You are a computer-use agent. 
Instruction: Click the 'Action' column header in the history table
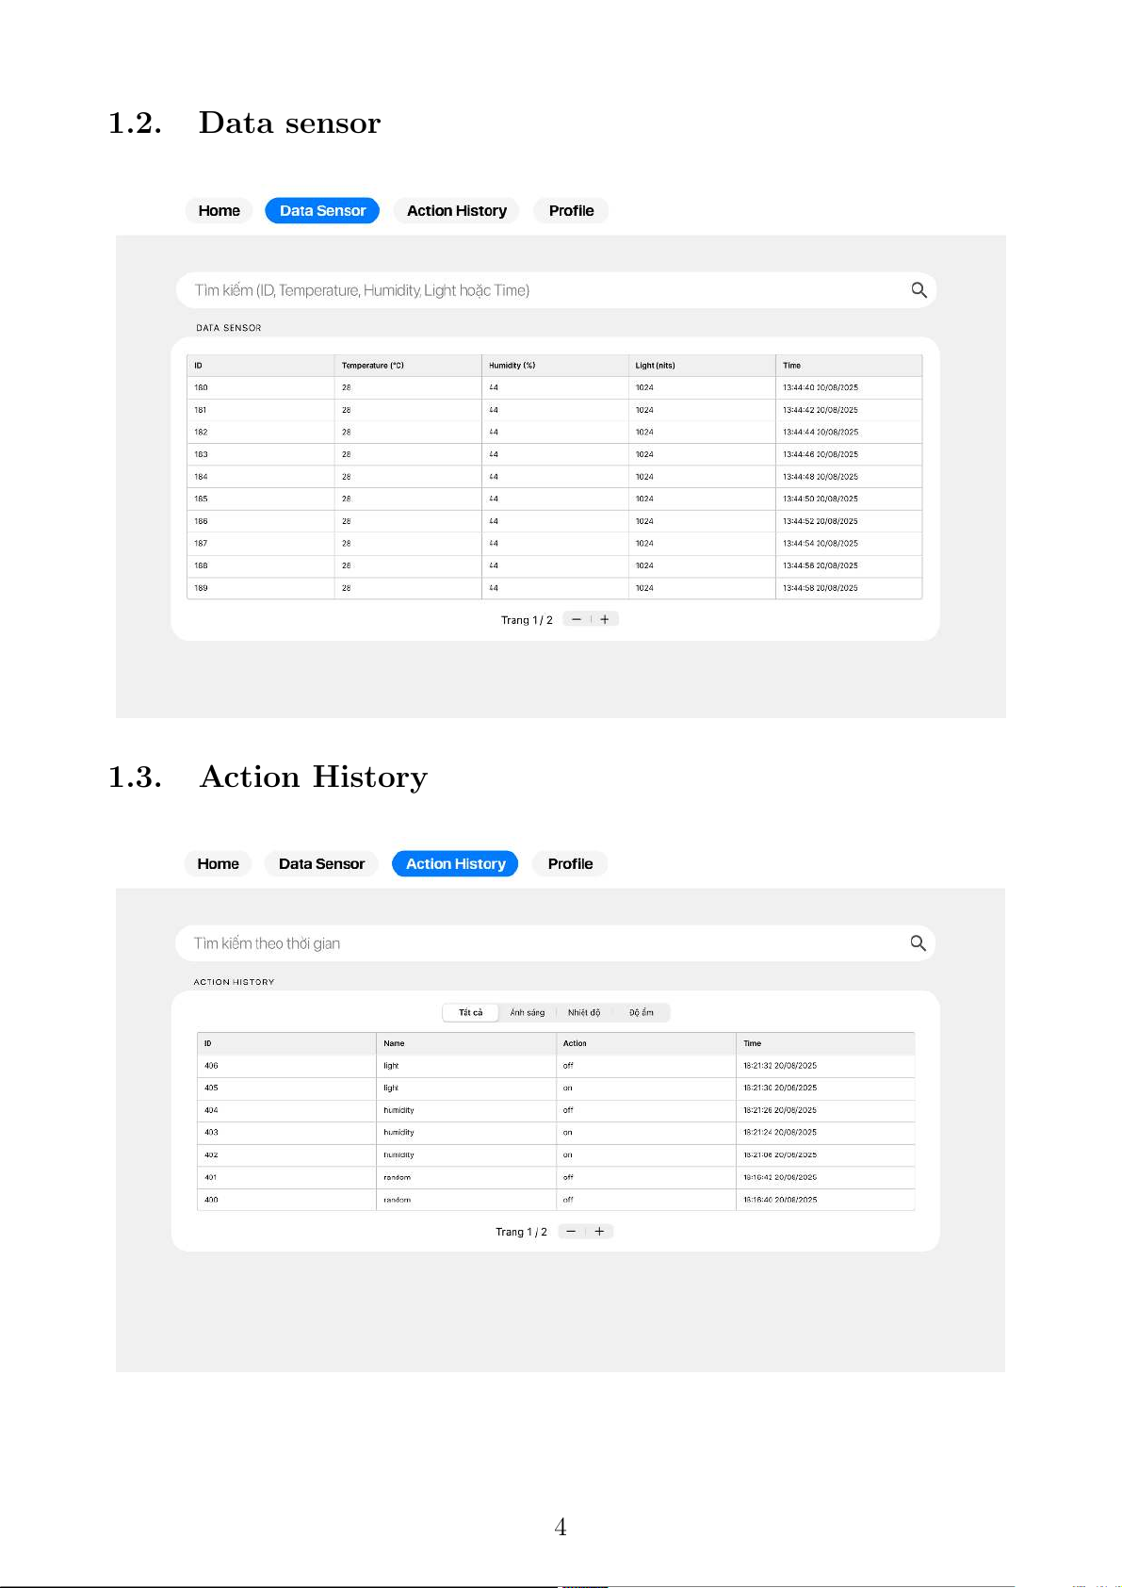[x=575, y=1043]
